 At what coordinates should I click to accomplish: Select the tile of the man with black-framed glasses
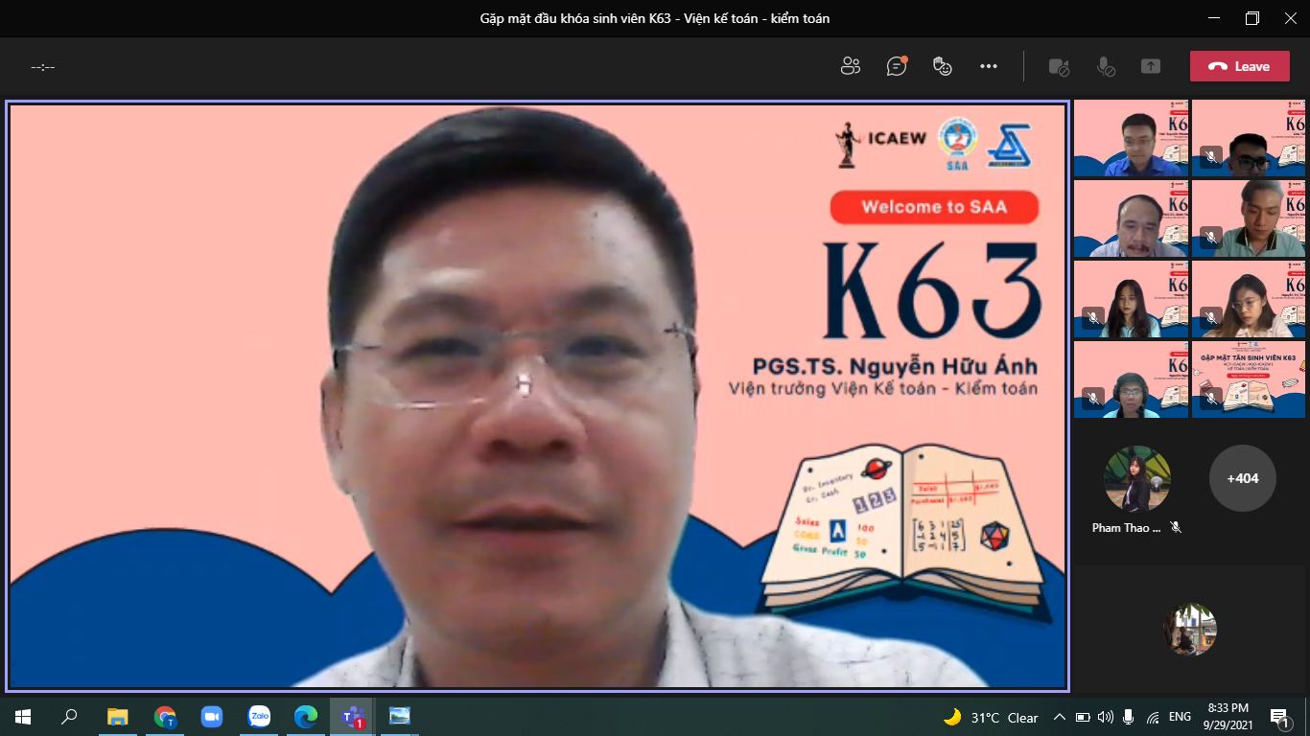coord(1249,138)
